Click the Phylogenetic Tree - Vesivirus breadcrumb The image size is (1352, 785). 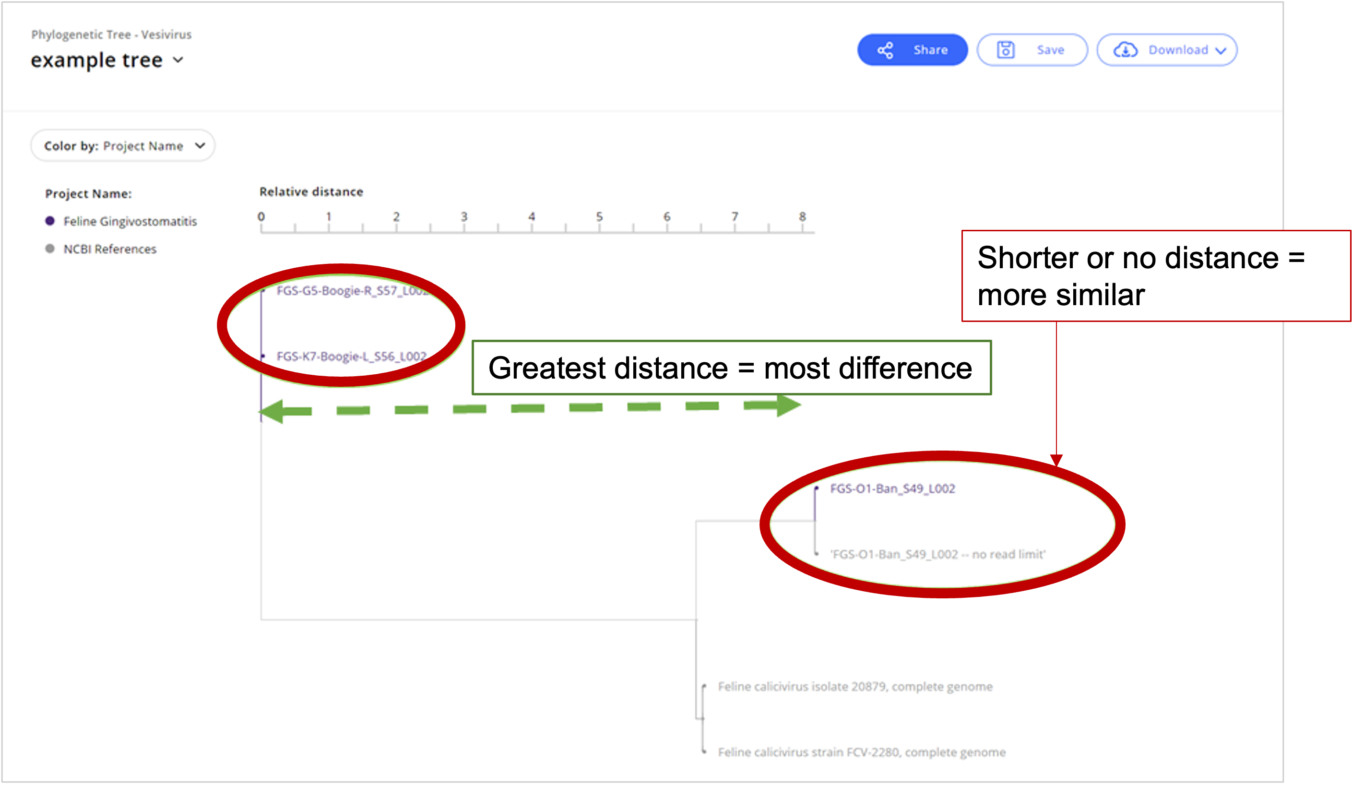[x=111, y=35]
